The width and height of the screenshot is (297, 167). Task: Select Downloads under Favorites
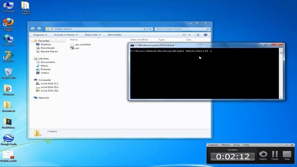[47, 48]
